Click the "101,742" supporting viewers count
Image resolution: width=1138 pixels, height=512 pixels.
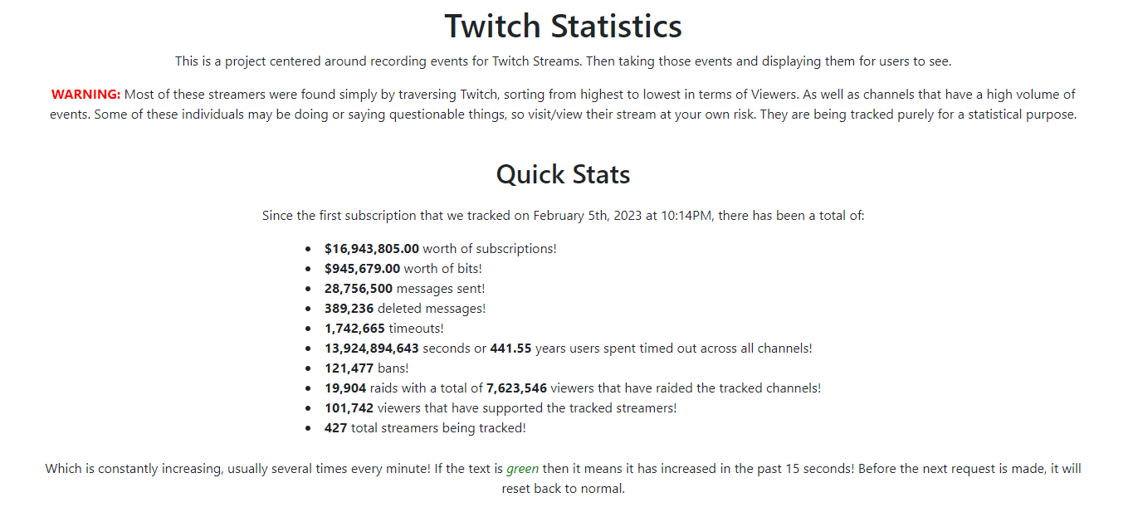tap(349, 408)
